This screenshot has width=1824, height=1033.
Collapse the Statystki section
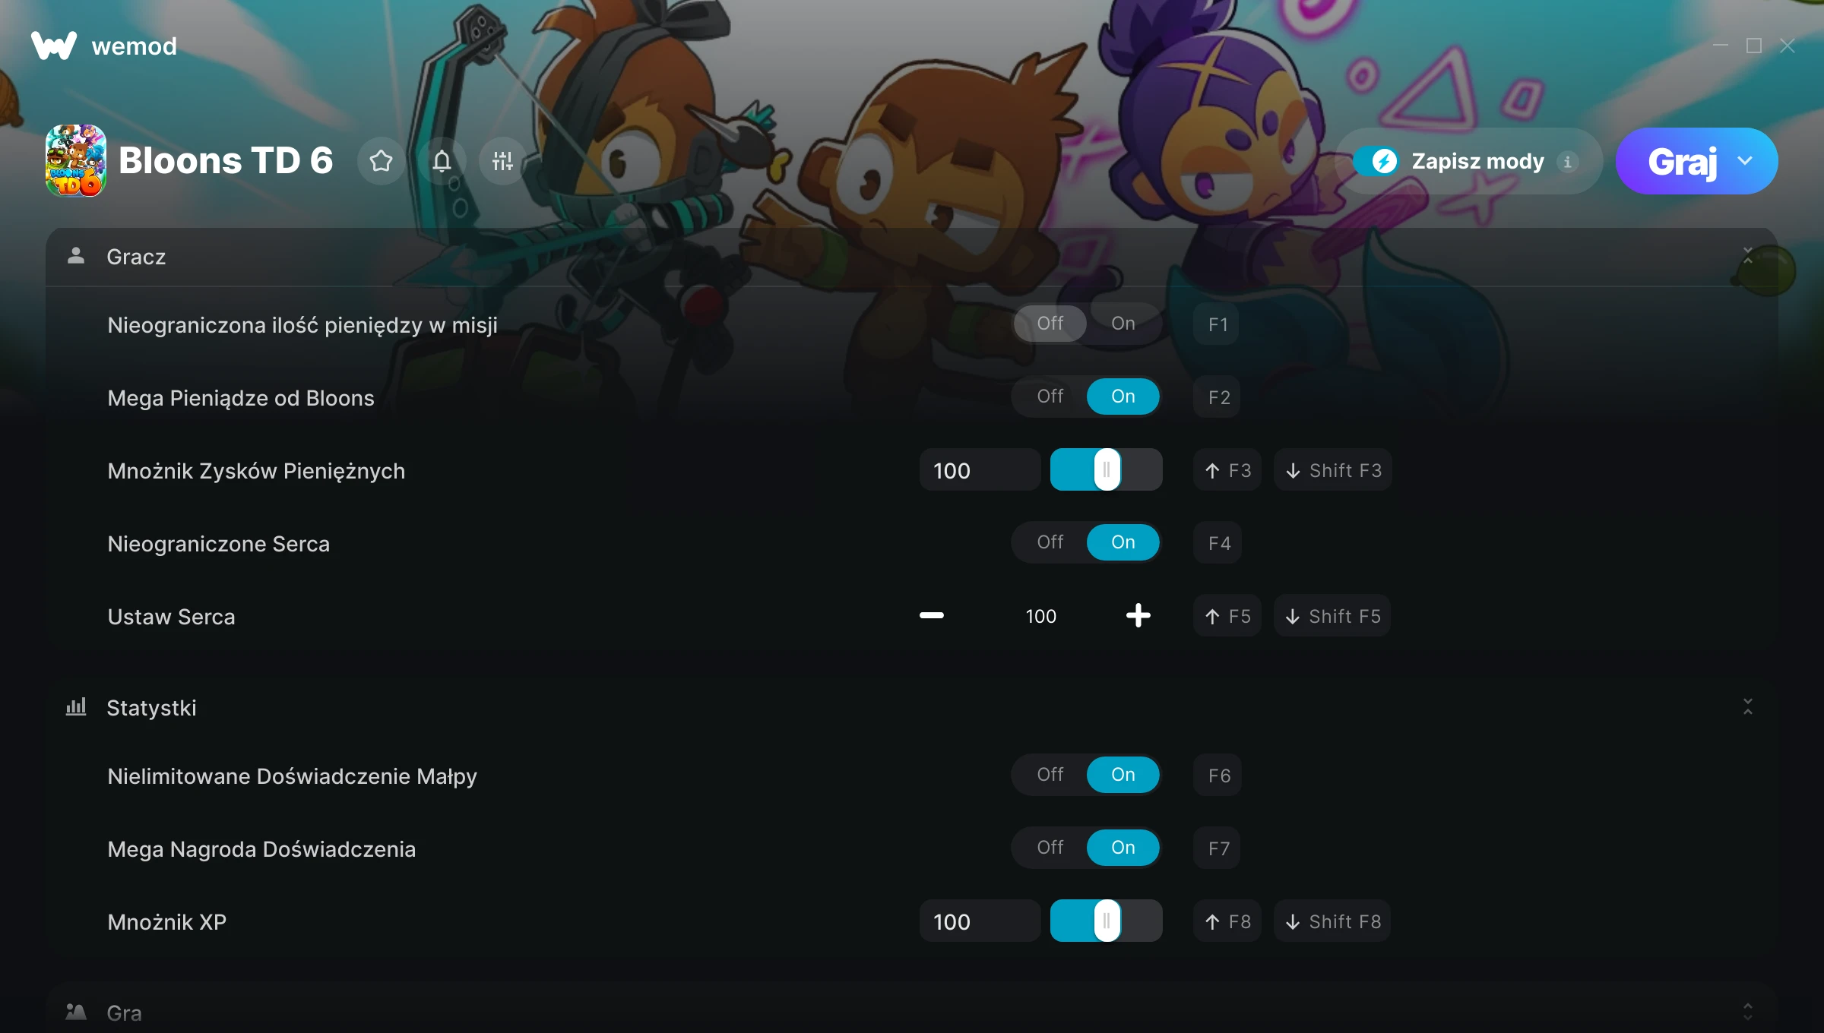[1747, 707]
